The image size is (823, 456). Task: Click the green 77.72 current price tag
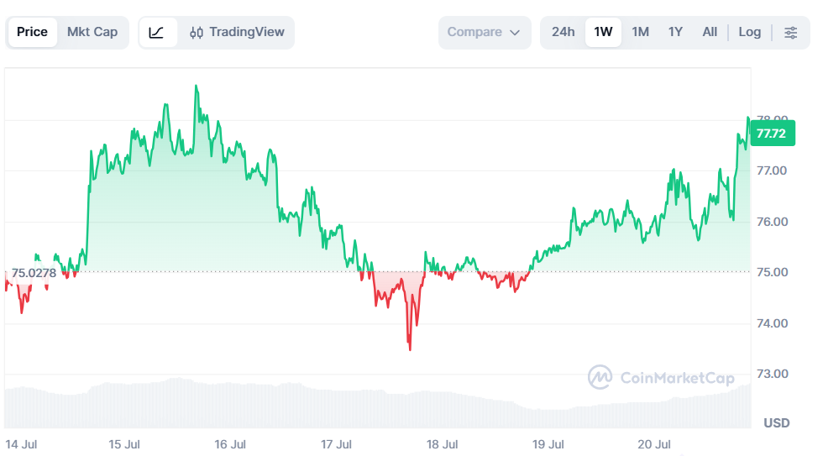point(772,134)
